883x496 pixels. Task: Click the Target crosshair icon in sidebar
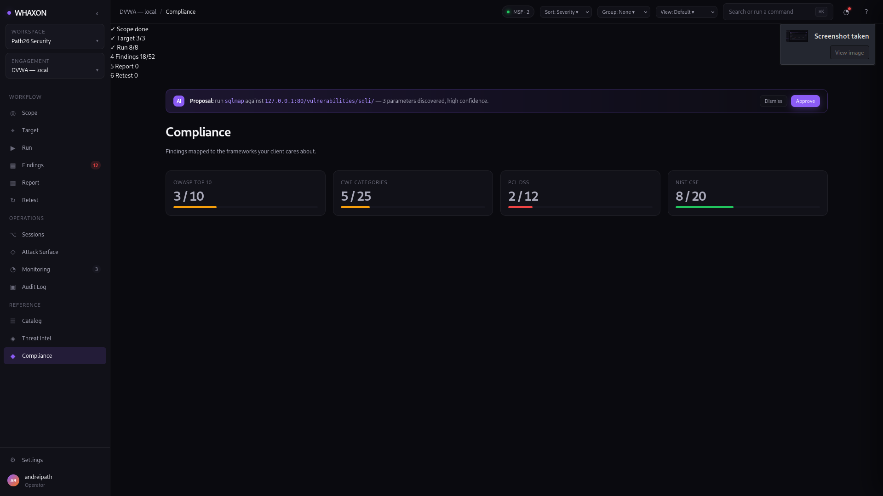(x=13, y=131)
